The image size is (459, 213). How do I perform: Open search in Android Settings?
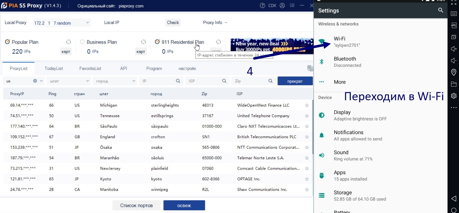pos(441,10)
